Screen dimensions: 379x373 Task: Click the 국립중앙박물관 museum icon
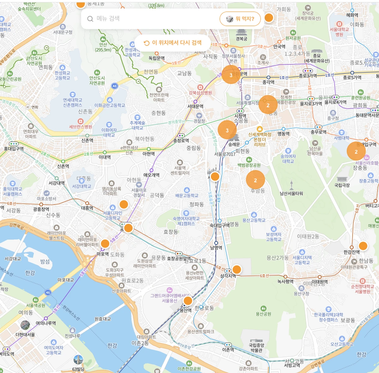click(x=256, y=341)
